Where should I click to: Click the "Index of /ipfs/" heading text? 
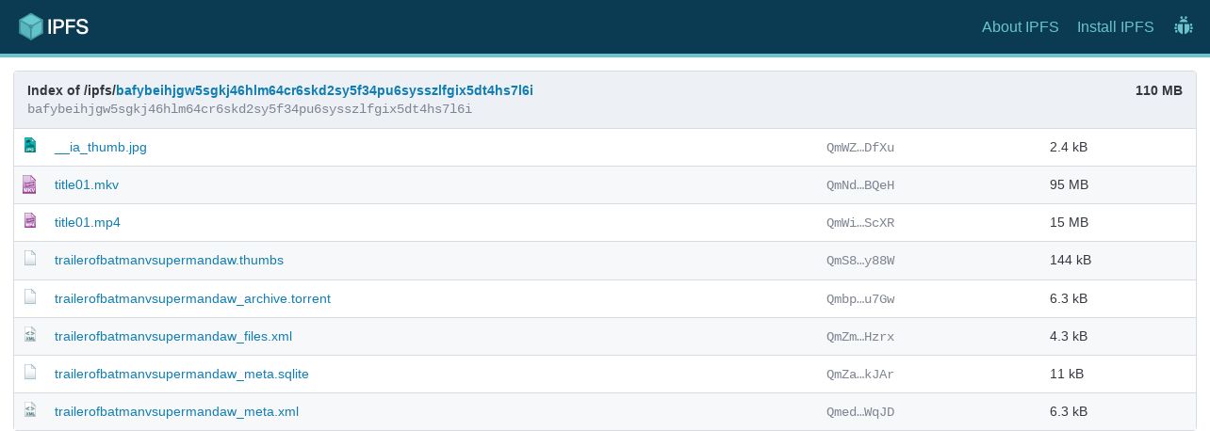(72, 90)
